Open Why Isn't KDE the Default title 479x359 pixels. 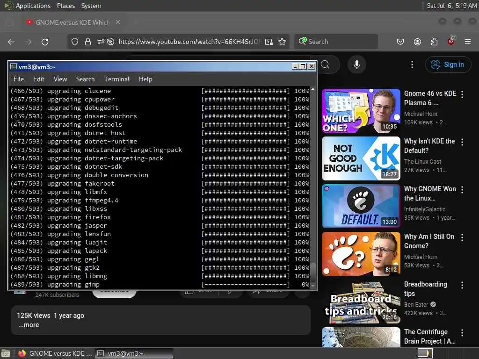(x=429, y=146)
